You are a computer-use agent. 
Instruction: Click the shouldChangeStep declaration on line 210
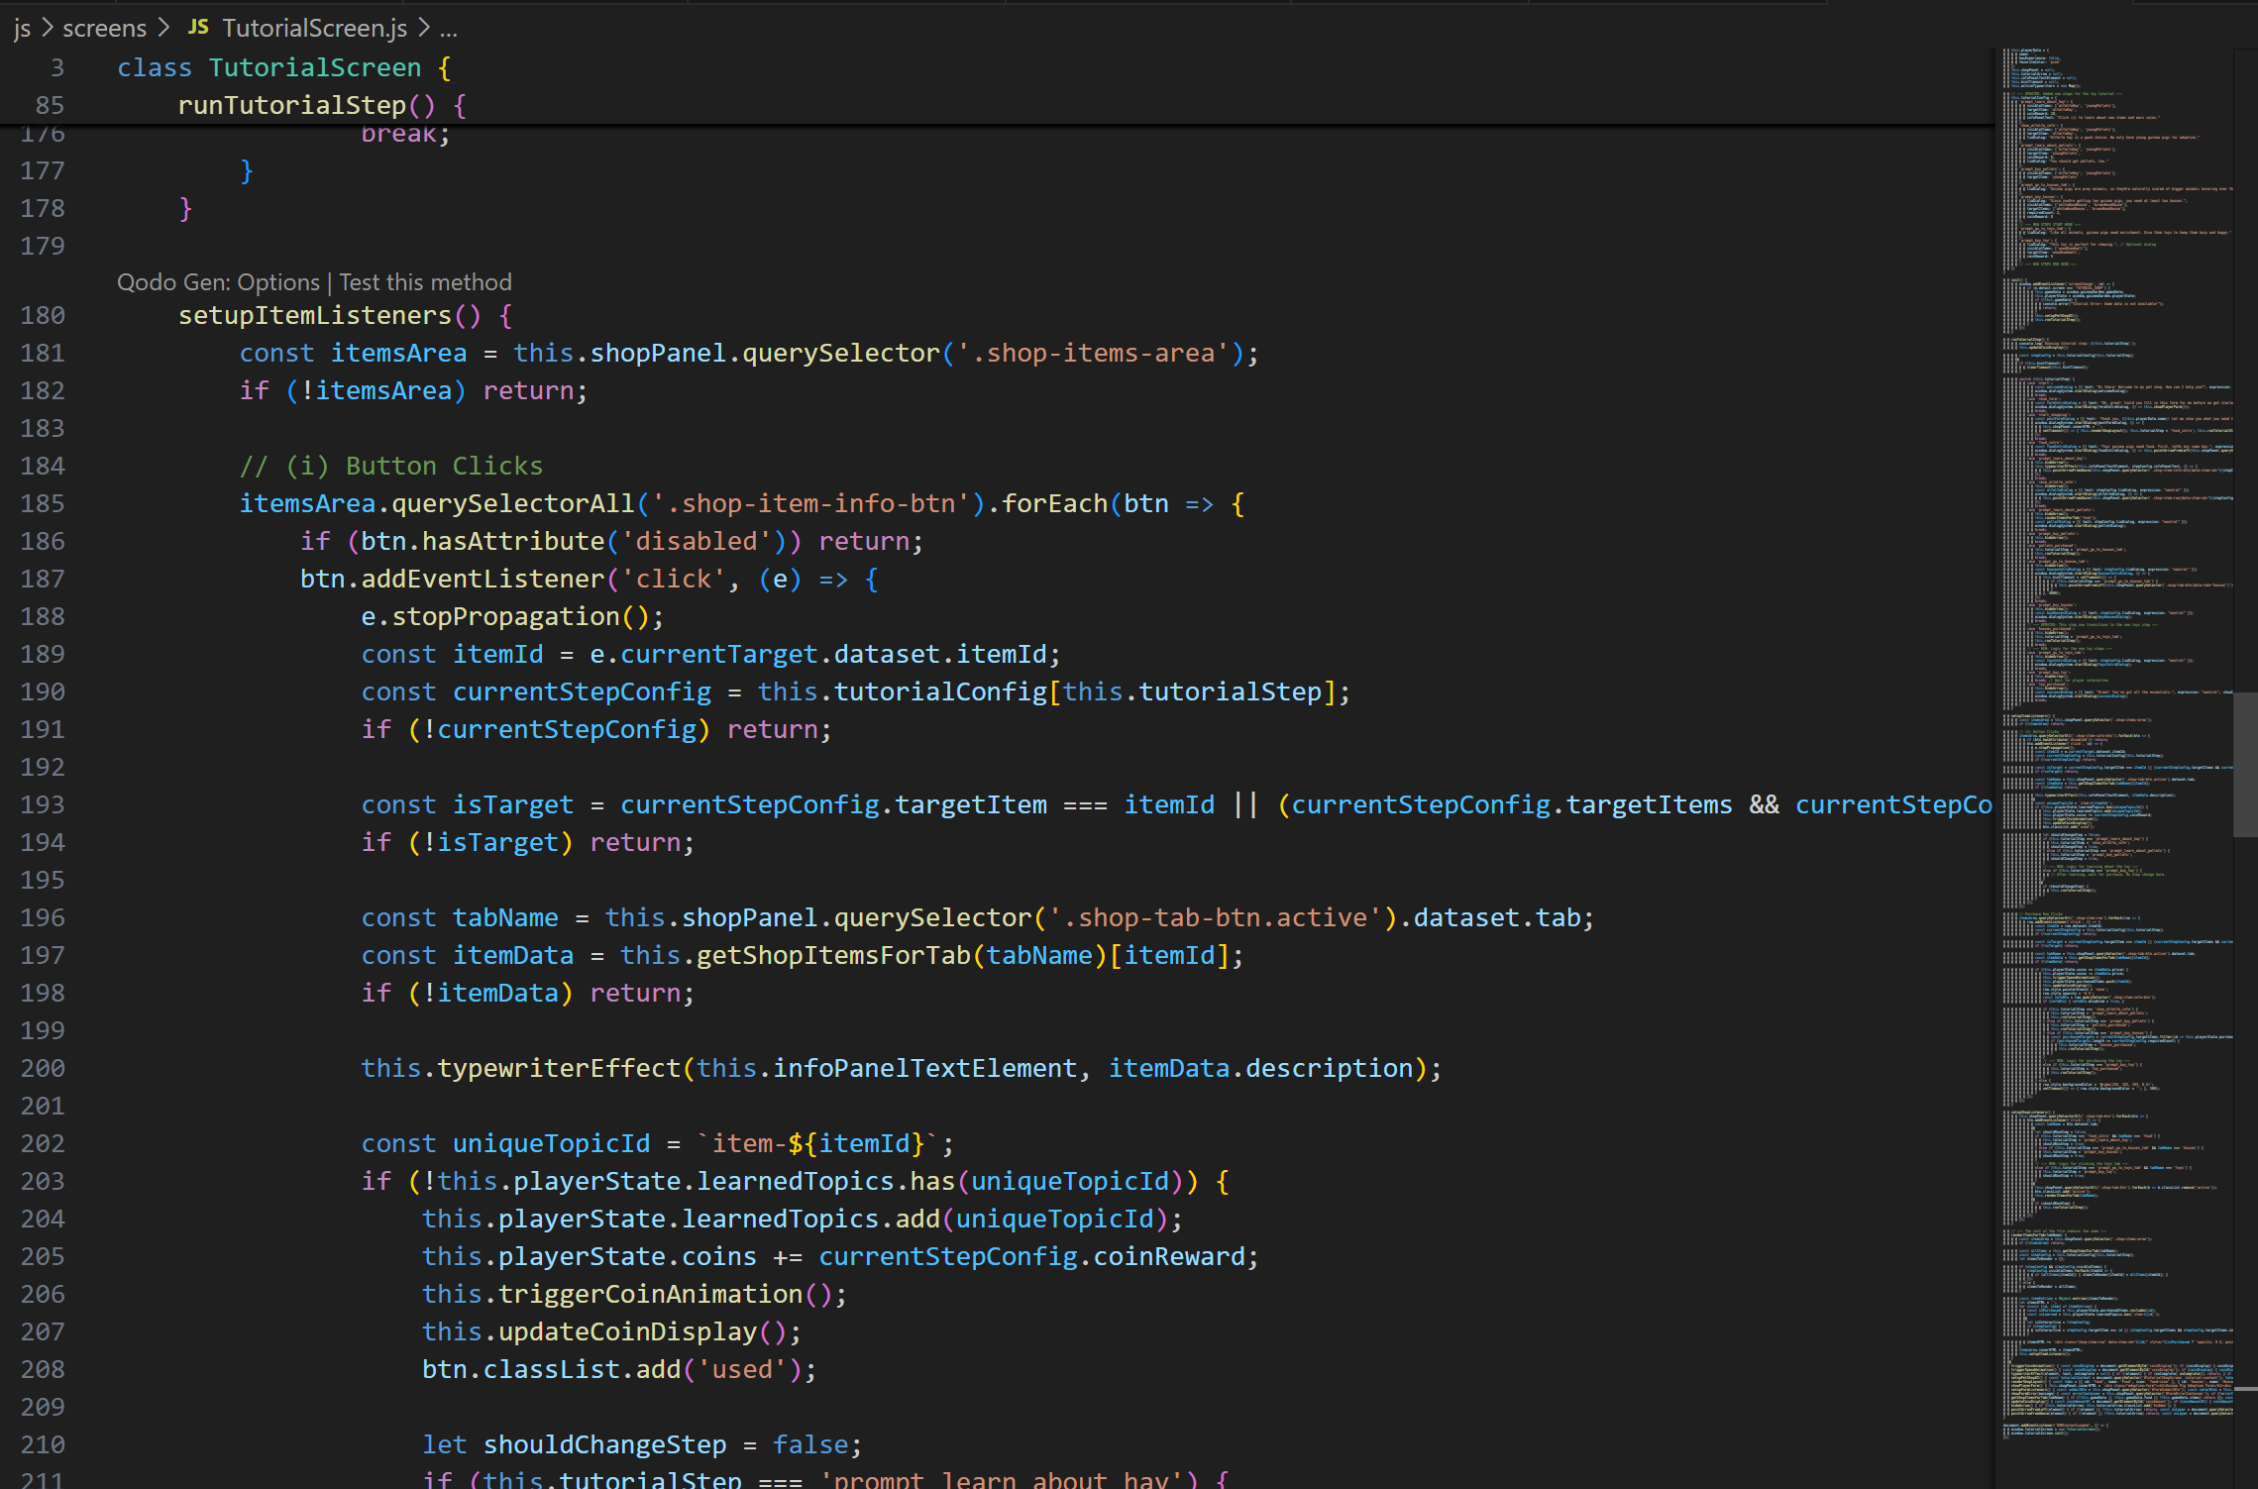point(605,1444)
